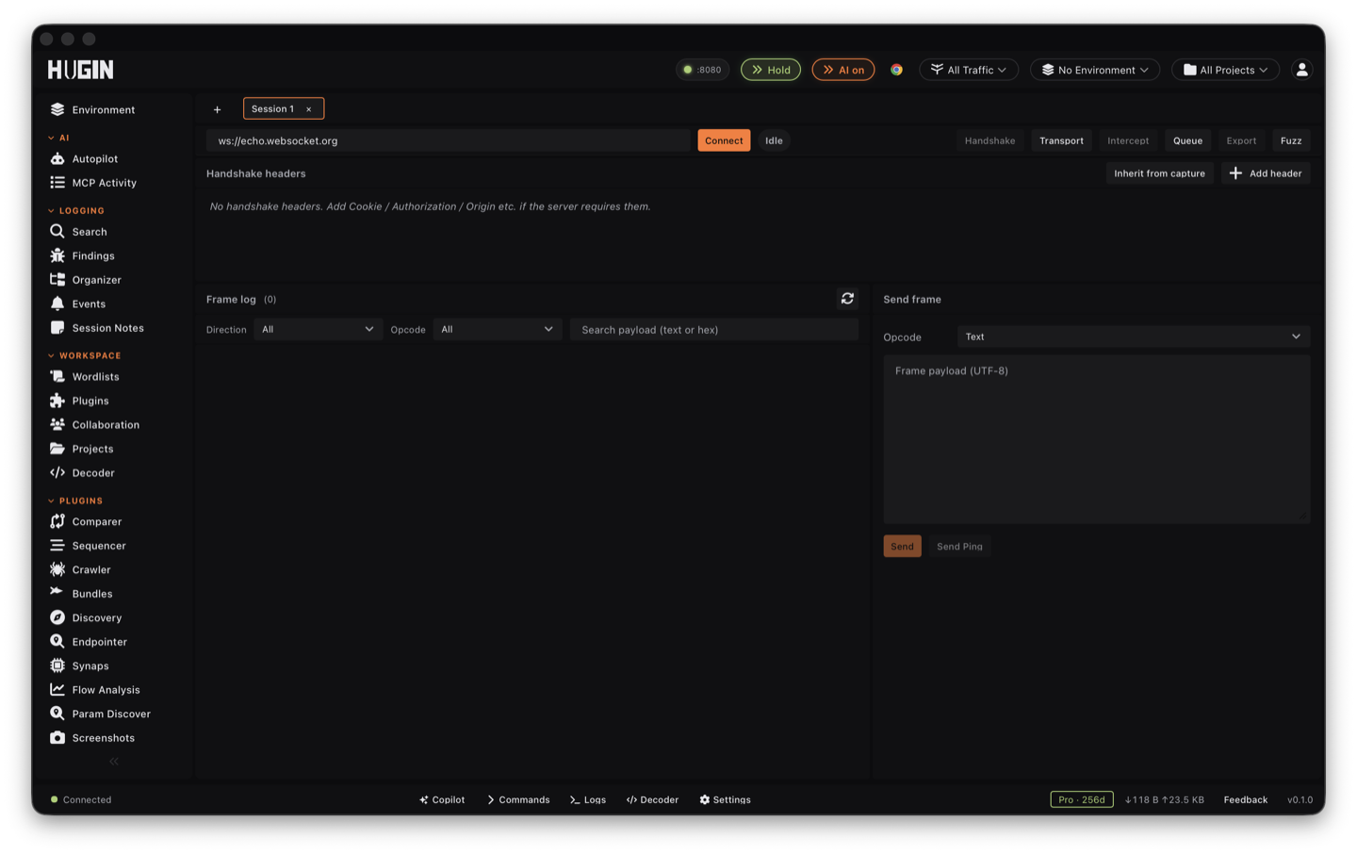Click the Add header button
The width and height of the screenshot is (1357, 854).
coord(1266,173)
